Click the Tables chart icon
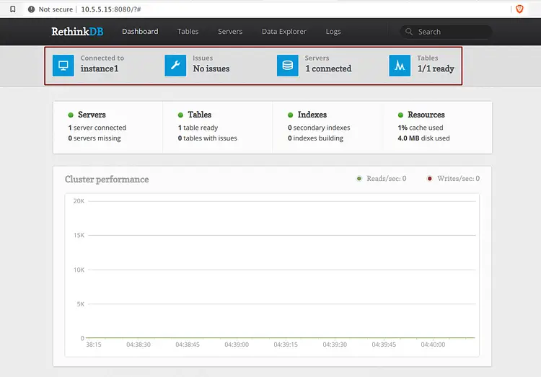The height and width of the screenshot is (377, 541). [x=400, y=65]
